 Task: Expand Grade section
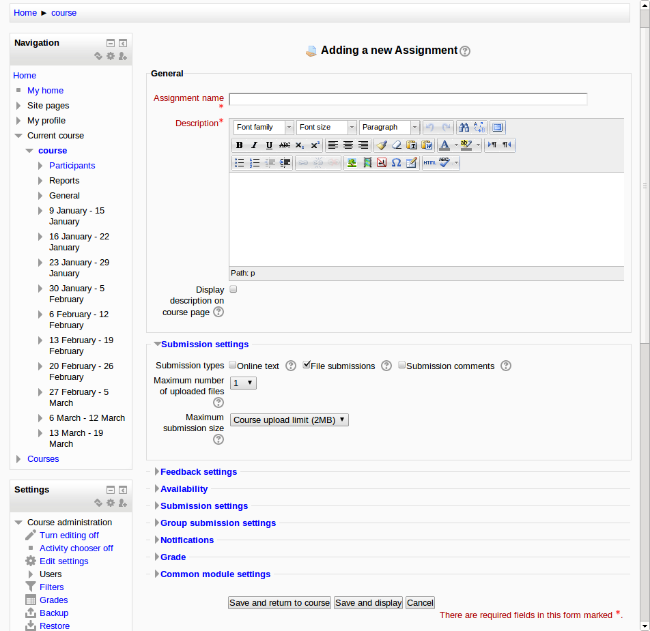point(173,557)
